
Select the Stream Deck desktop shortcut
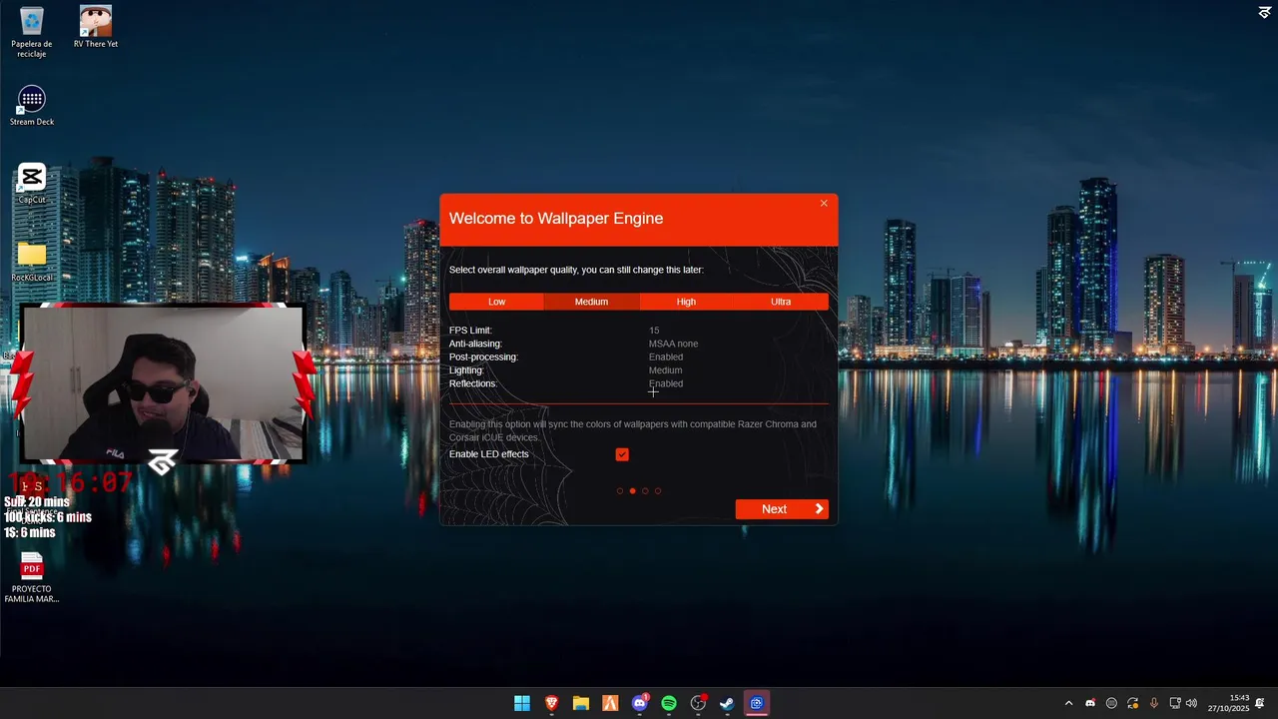click(x=32, y=106)
